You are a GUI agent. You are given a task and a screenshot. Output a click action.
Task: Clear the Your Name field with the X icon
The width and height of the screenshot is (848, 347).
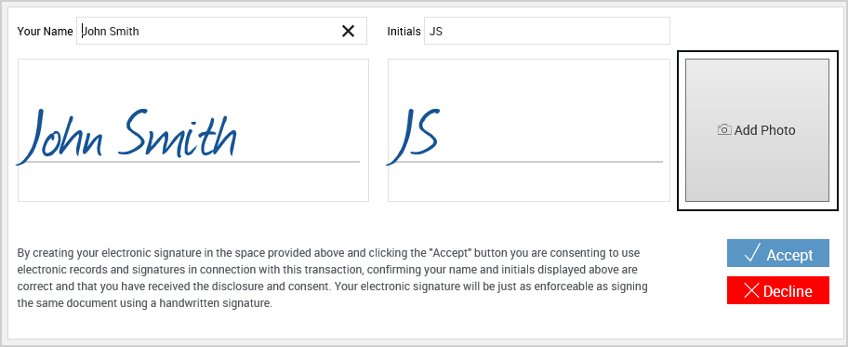(x=349, y=31)
